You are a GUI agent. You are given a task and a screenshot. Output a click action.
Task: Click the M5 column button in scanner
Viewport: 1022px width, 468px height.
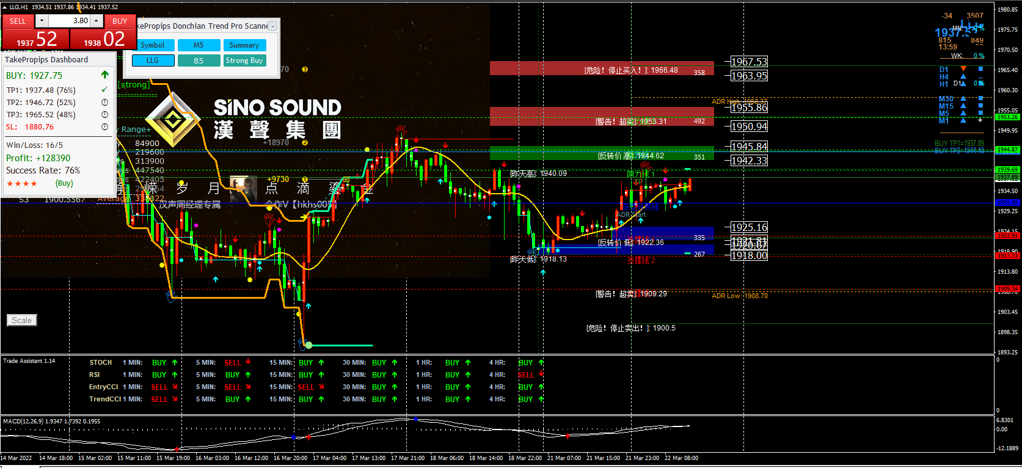click(x=199, y=45)
